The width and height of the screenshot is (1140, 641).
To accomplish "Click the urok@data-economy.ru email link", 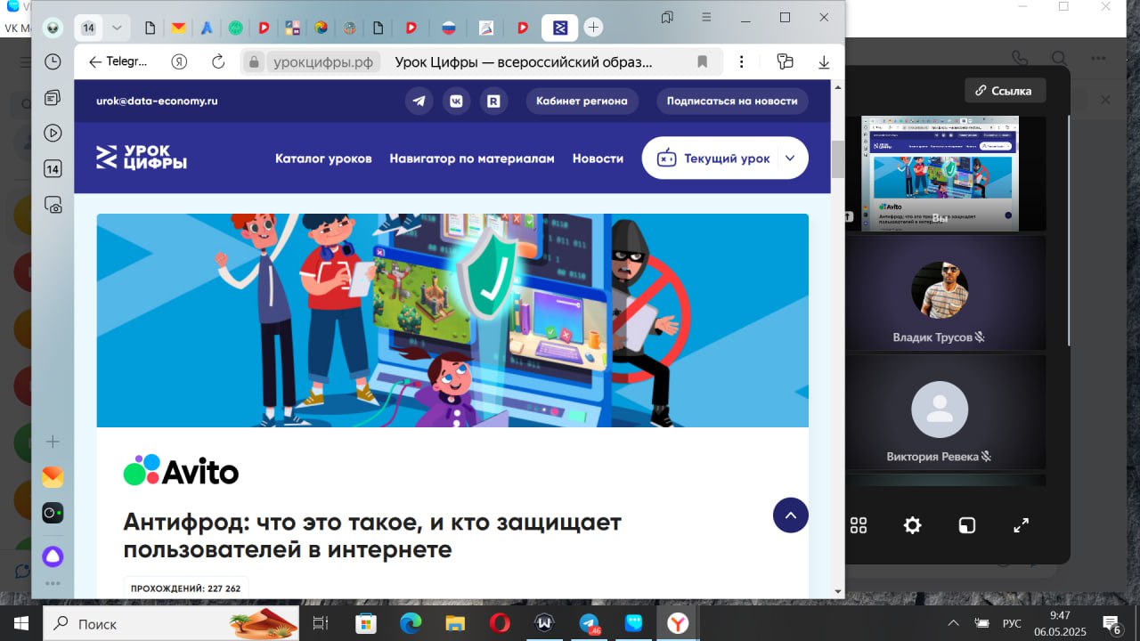I will coord(157,101).
